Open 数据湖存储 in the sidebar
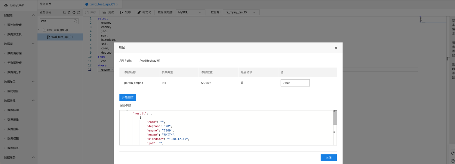Screen dimensions: 455x164 pos(14,53)
